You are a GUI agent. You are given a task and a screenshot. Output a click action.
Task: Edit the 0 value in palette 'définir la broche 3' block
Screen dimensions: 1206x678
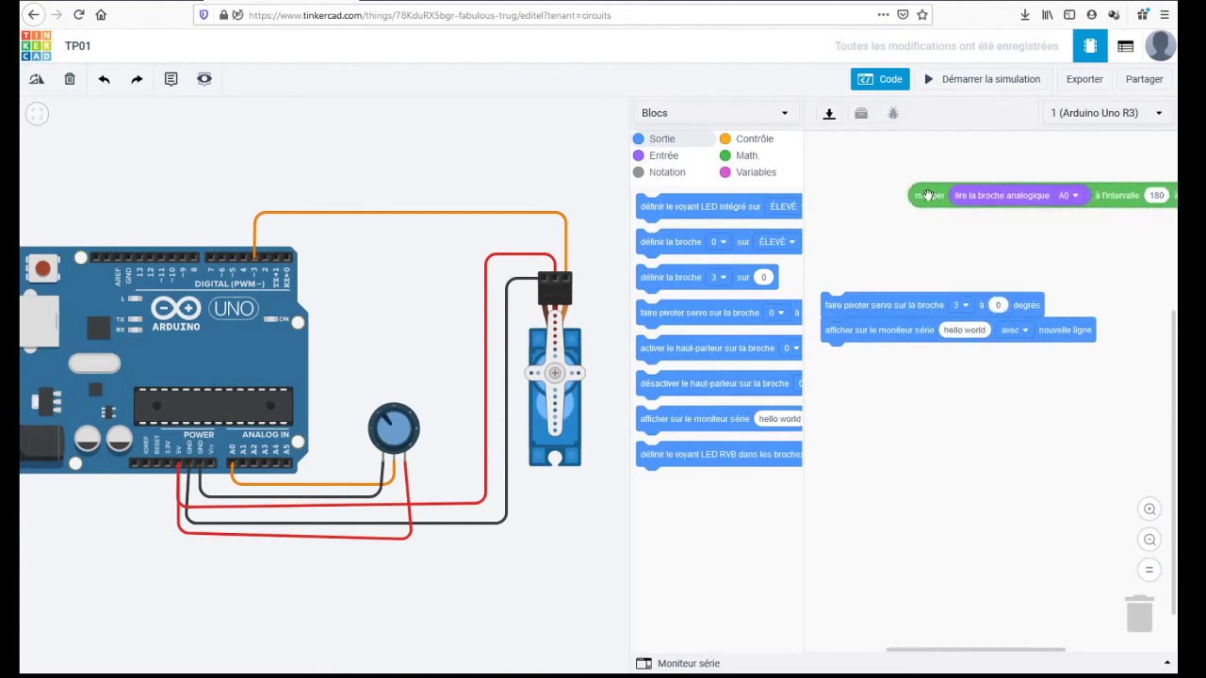click(764, 278)
